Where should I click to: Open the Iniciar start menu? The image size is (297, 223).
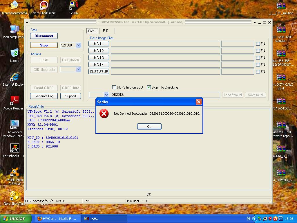point(16,219)
